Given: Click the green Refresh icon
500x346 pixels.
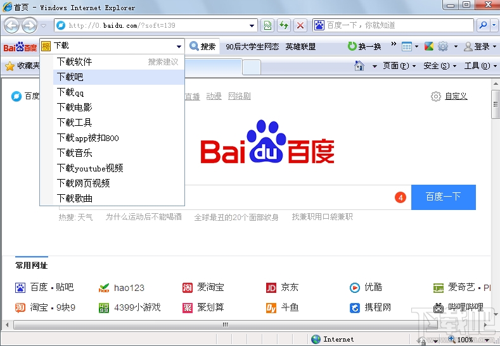Looking at the screenshot, I should (284, 25).
